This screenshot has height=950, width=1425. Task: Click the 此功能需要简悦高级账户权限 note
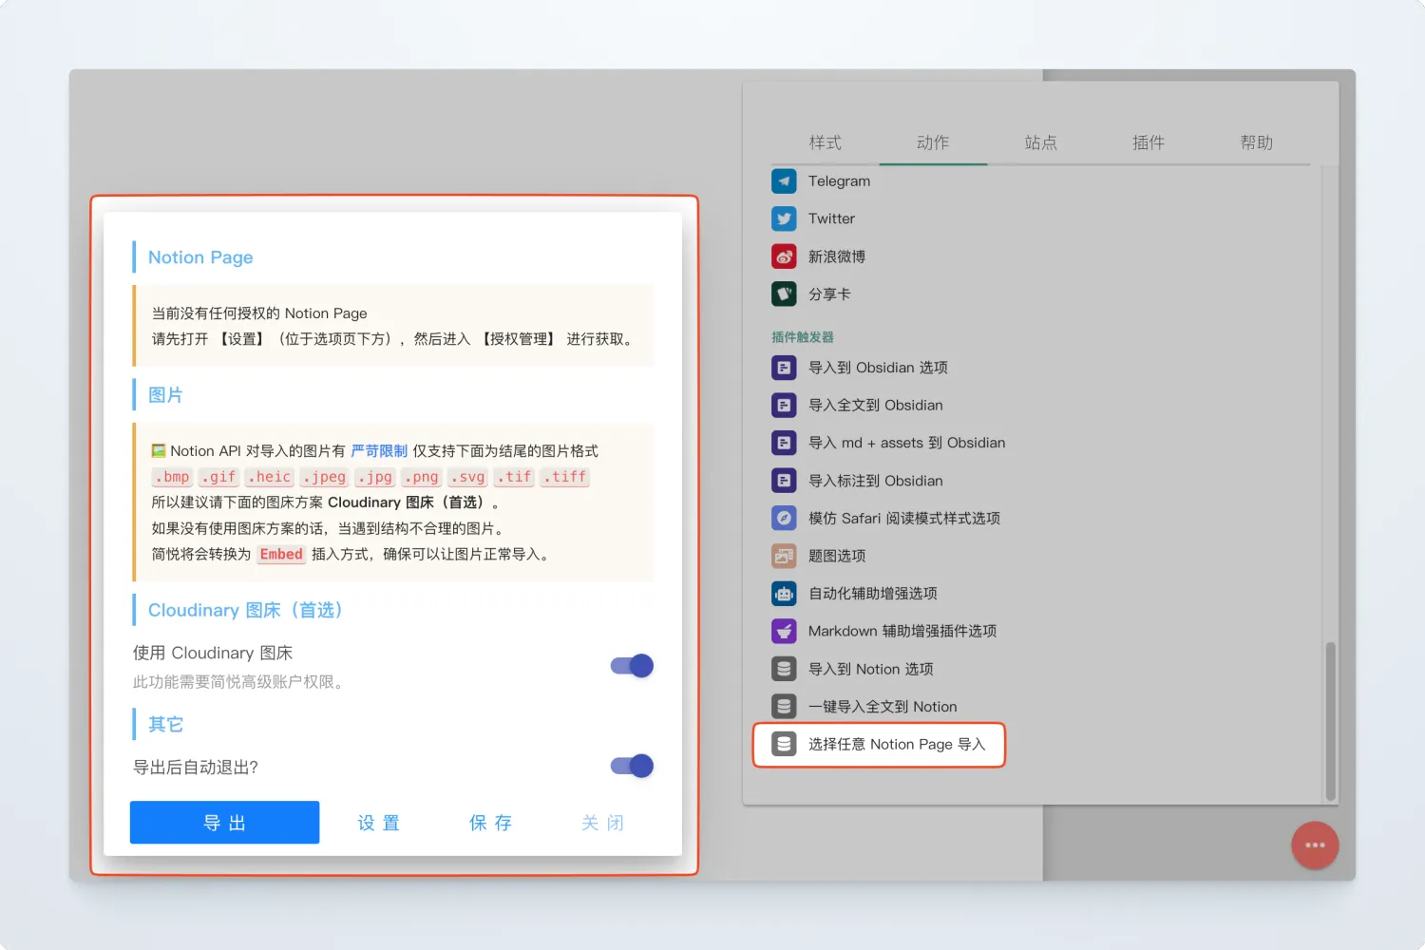coord(240,682)
